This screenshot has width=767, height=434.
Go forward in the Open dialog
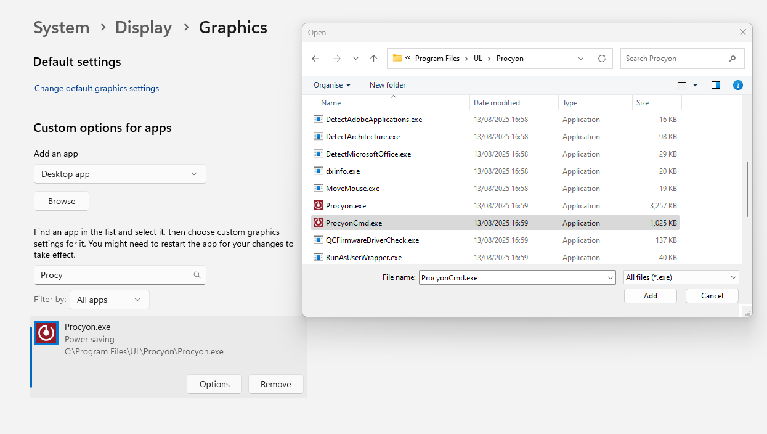336,59
